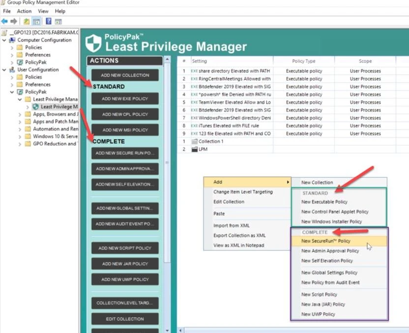The image size is (409, 333).
Task: Click the Add New EXE Policy button
Action: point(125,99)
